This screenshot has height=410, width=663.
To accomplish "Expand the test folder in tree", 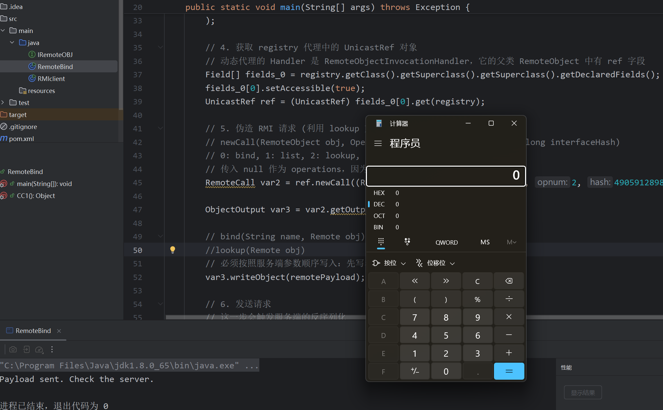I will click(3, 103).
